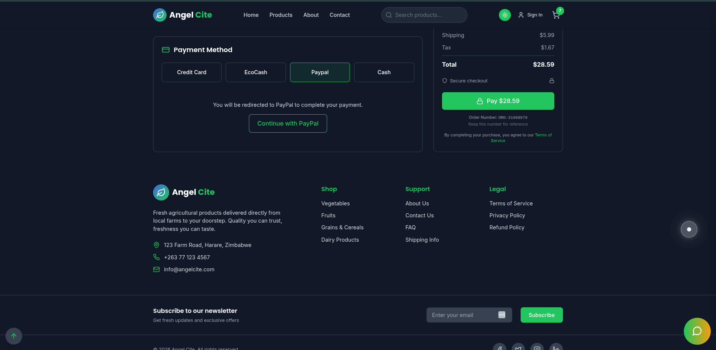Viewport: 716px width, 350px height.
Task: Choose EcoCash as payment method
Action: [256, 72]
